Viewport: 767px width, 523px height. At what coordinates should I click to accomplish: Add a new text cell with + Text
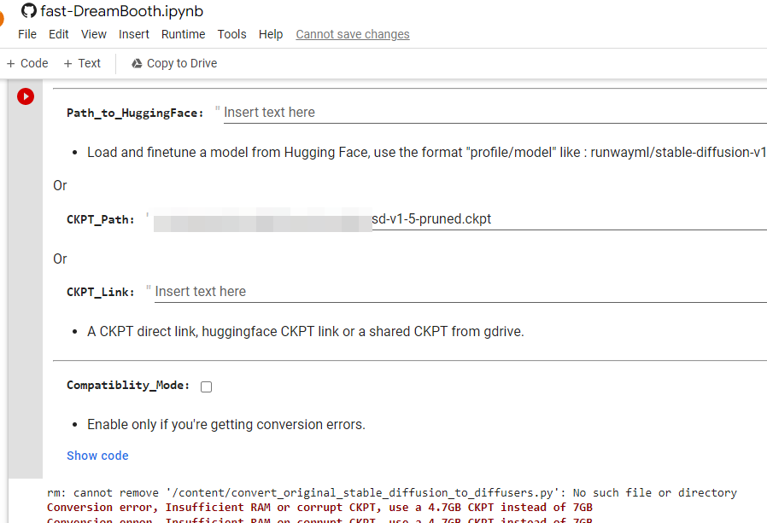point(81,62)
